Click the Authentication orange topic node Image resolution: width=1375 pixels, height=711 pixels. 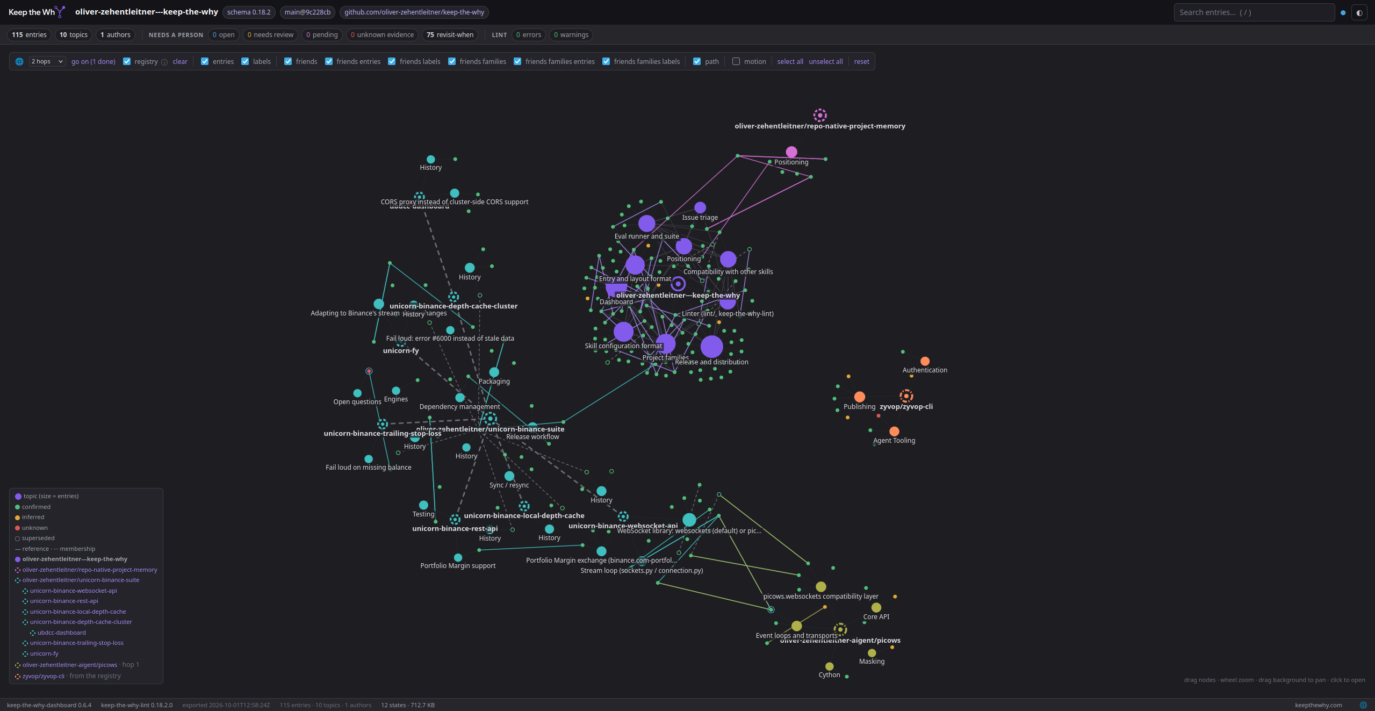(925, 361)
